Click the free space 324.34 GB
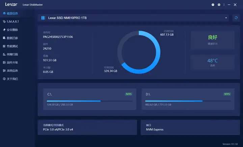Screen dimensions: 243x147 click(110, 71)
